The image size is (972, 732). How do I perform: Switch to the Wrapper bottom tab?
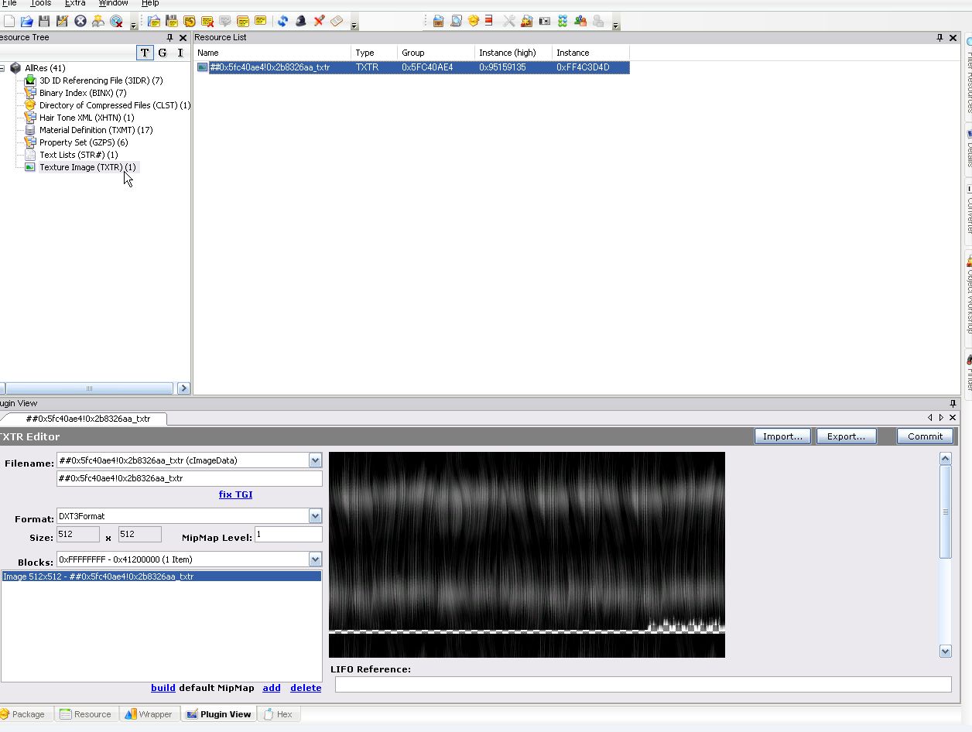(149, 714)
